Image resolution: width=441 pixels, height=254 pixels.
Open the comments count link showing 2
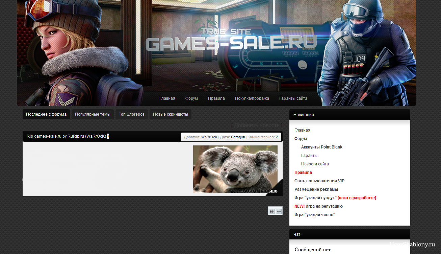click(277, 137)
